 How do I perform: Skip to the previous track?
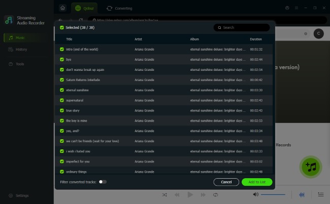click(x=177, y=195)
